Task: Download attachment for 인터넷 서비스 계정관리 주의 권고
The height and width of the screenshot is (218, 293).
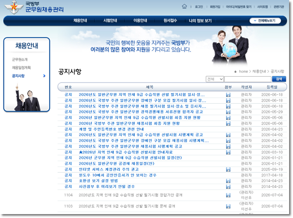Action: (228, 170)
